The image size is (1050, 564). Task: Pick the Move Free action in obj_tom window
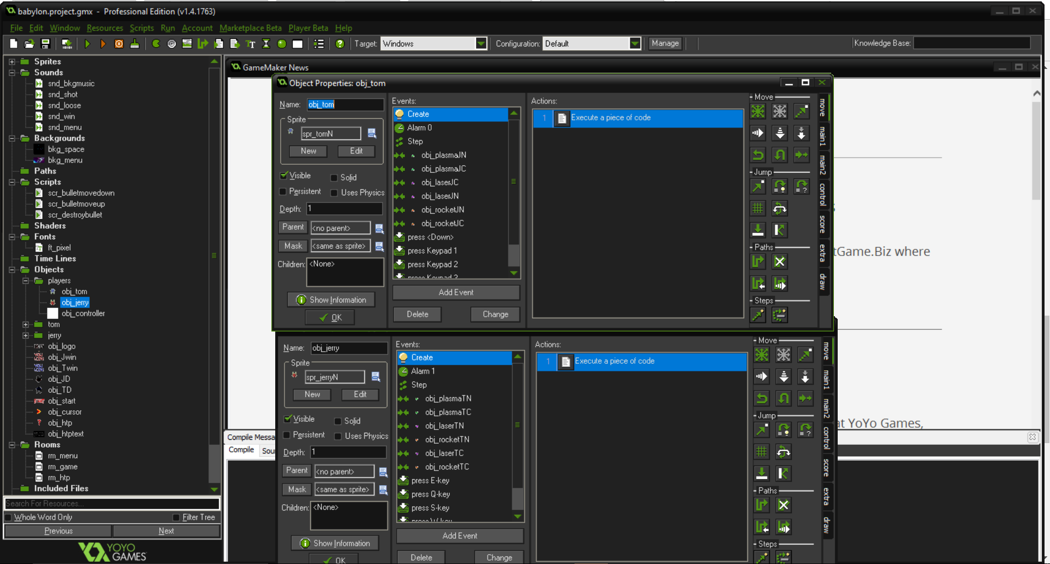780,112
